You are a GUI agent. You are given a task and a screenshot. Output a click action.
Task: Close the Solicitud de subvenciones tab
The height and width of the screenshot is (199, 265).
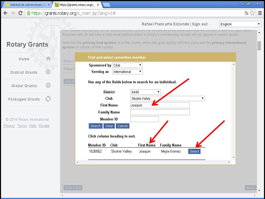coord(49,5)
